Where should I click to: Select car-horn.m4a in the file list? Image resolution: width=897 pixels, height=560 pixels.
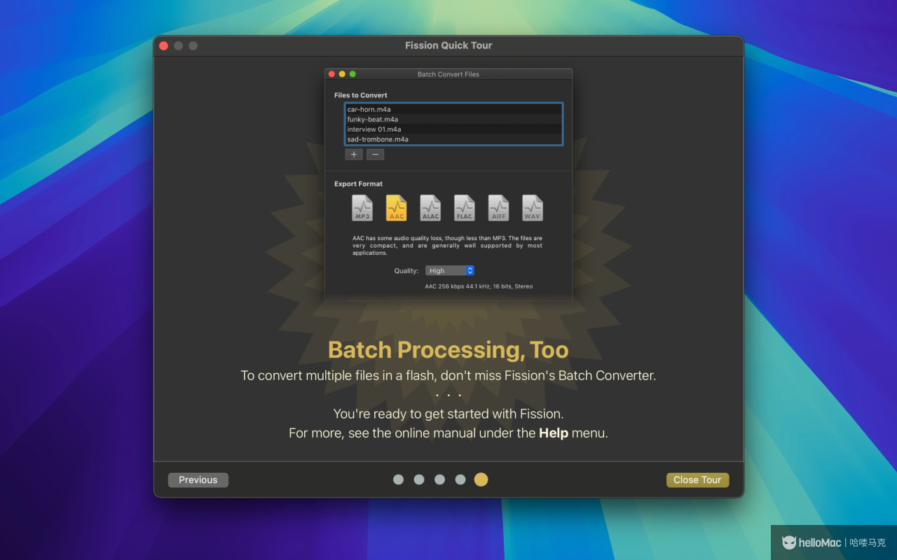click(x=453, y=109)
